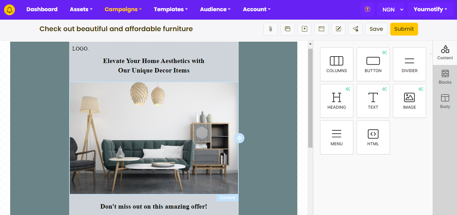The image size is (457, 215).
Task: Go to the Dashboard page
Action: (42, 9)
